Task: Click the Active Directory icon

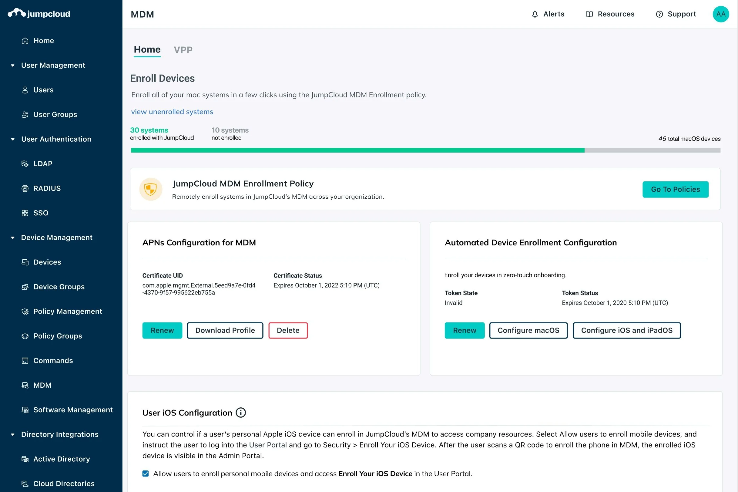Action: (25, 459)
